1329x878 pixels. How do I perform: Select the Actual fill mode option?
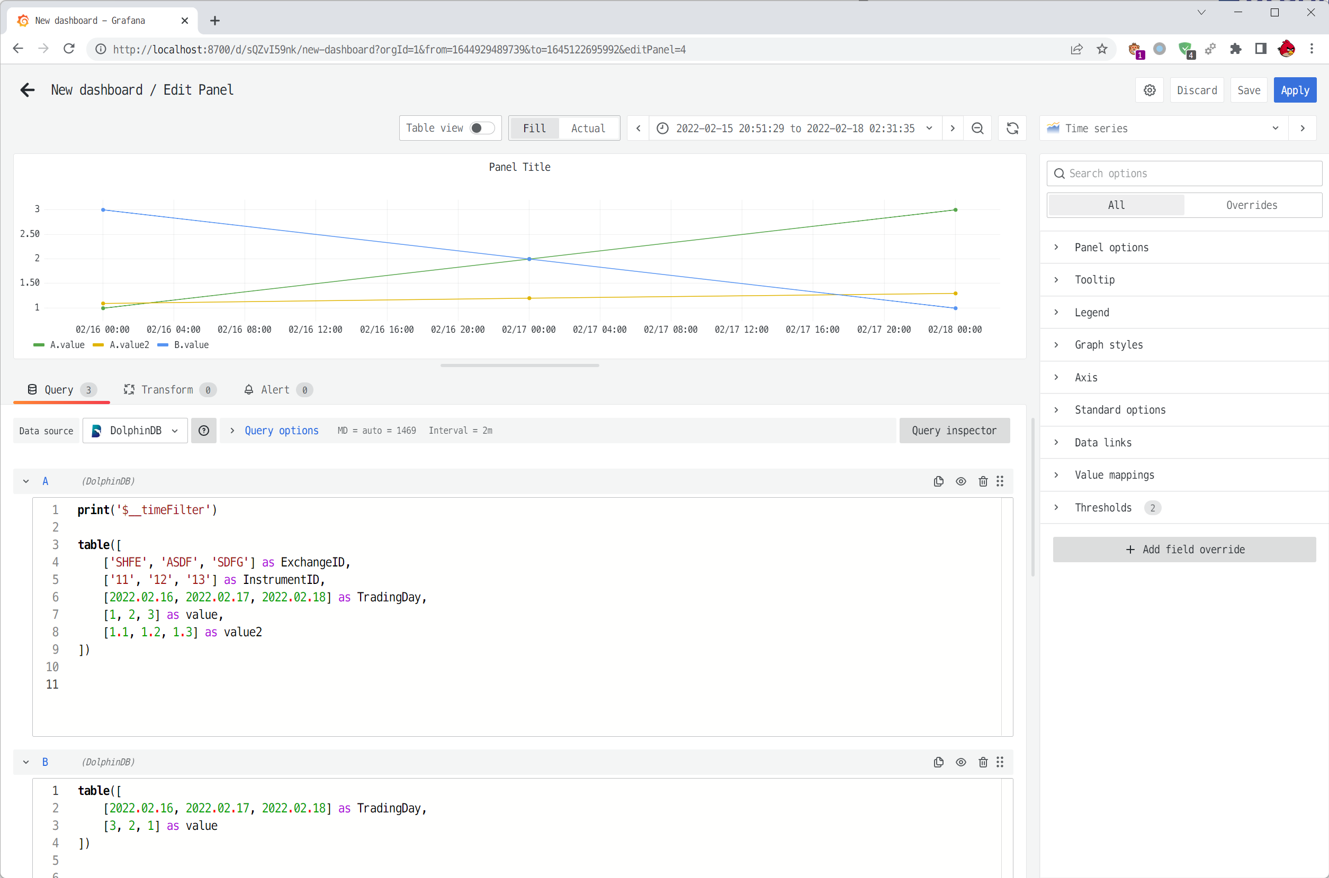tap(588, 127)
